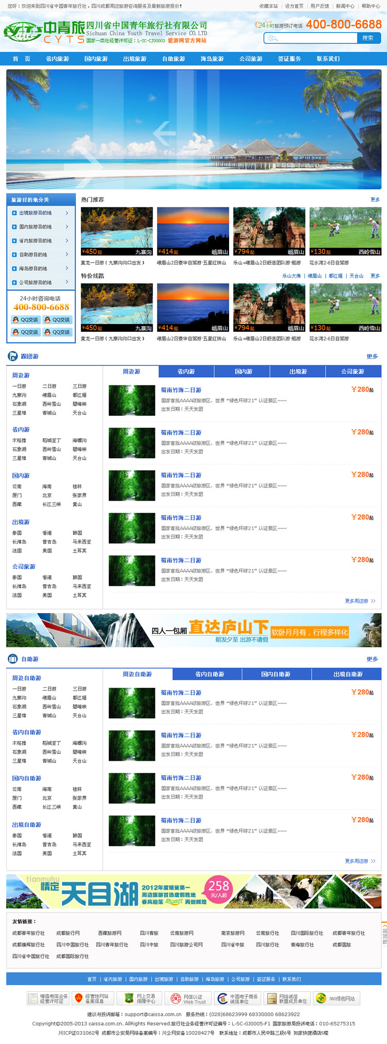Open the 直达庐山下 train promotion banner
387x1044 pixels.
coord(193,630)
